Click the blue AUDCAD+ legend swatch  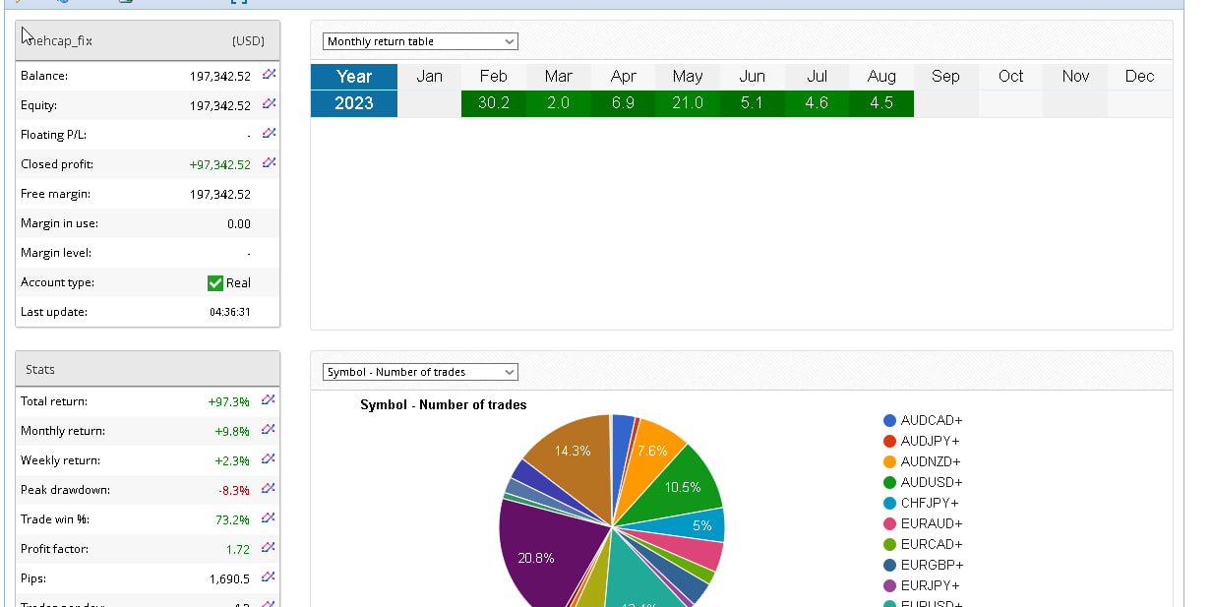click(x=889, y=420)
